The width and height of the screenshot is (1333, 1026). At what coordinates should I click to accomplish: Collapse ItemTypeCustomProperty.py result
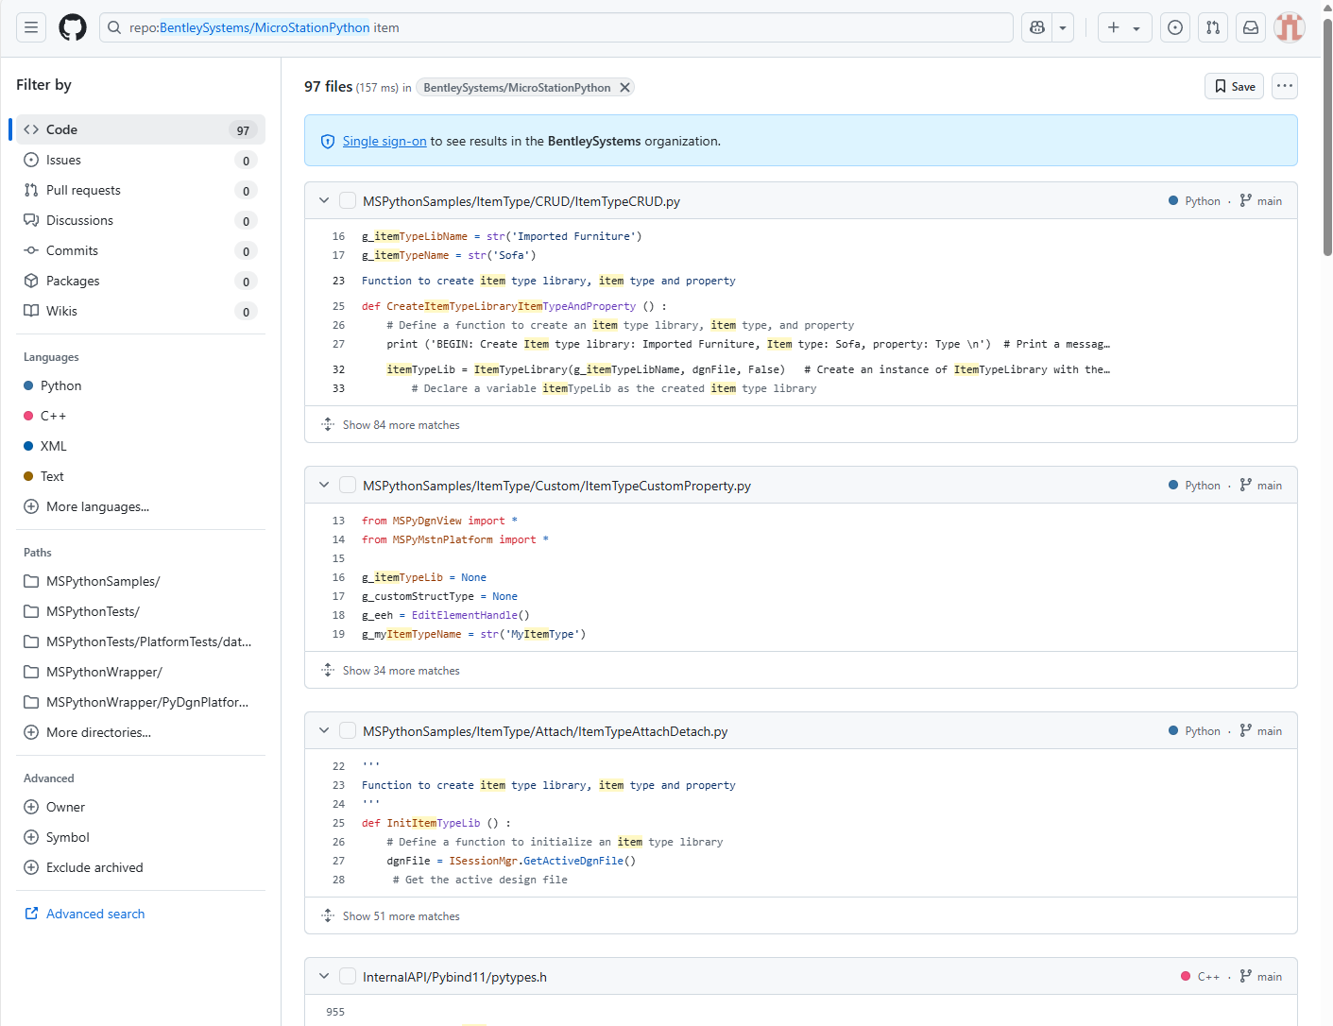point(324,485)
